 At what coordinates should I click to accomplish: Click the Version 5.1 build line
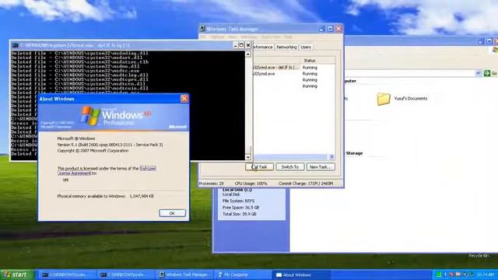click(110, 145)
